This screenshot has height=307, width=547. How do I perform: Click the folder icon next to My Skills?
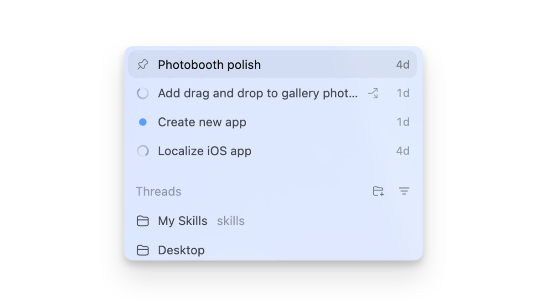143,221
